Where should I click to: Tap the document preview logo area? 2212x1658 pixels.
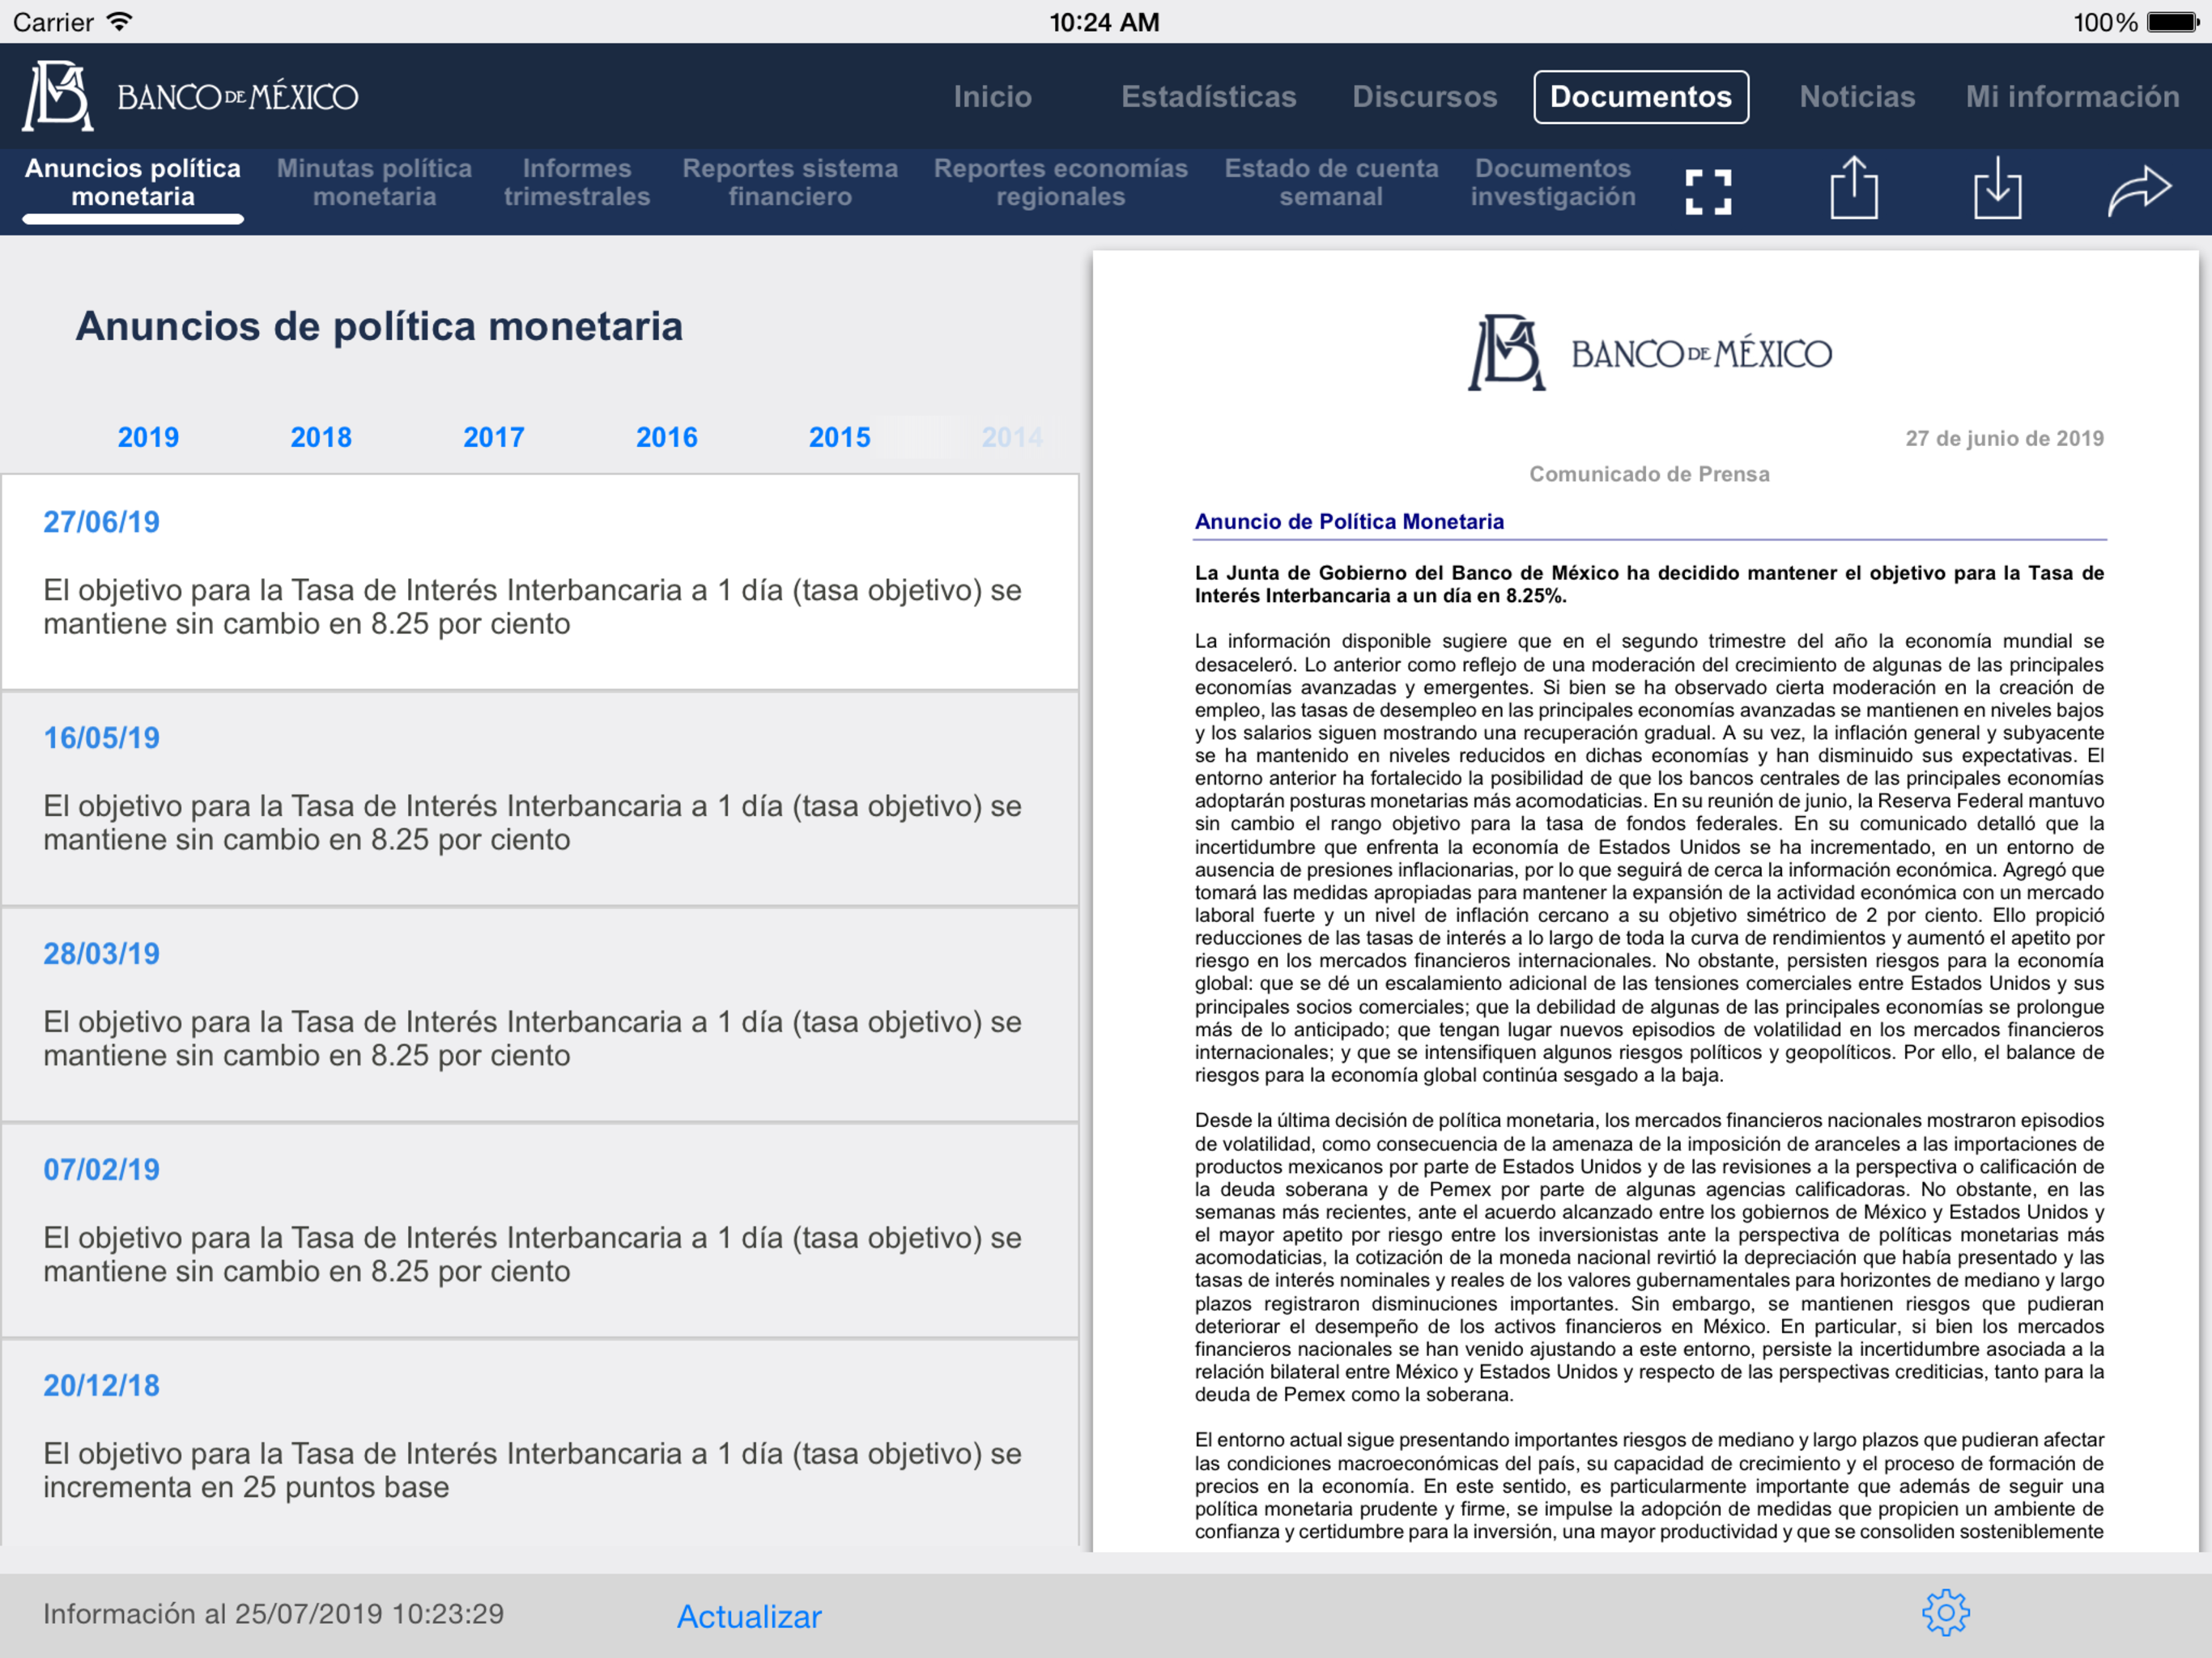1650,353
